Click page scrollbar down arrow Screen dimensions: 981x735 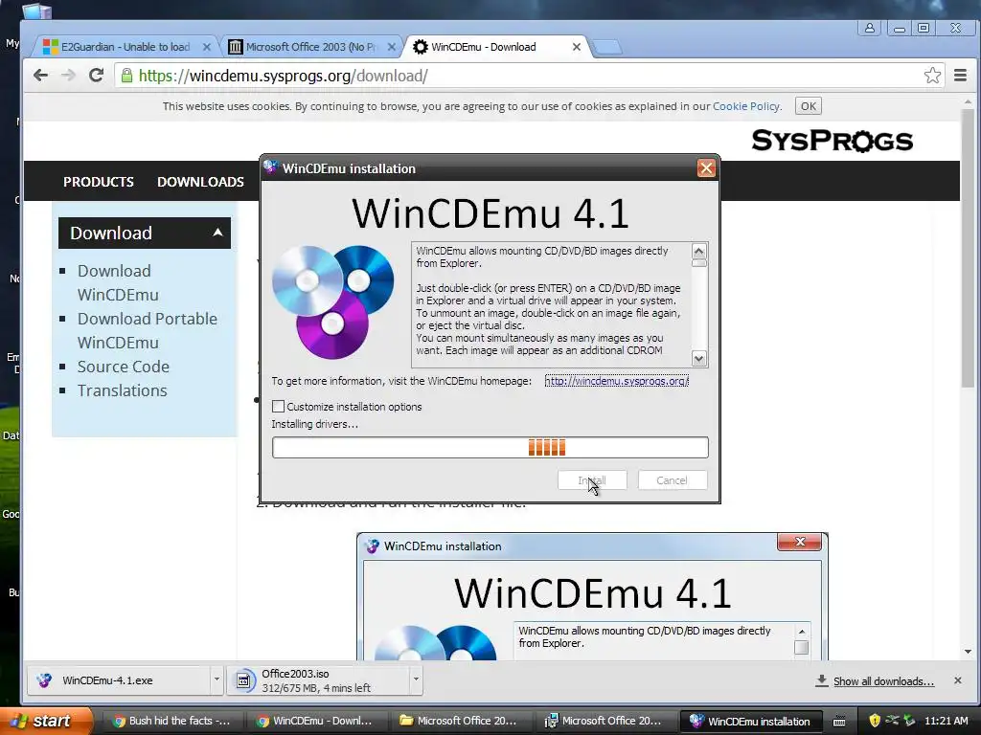click(968, 651)
